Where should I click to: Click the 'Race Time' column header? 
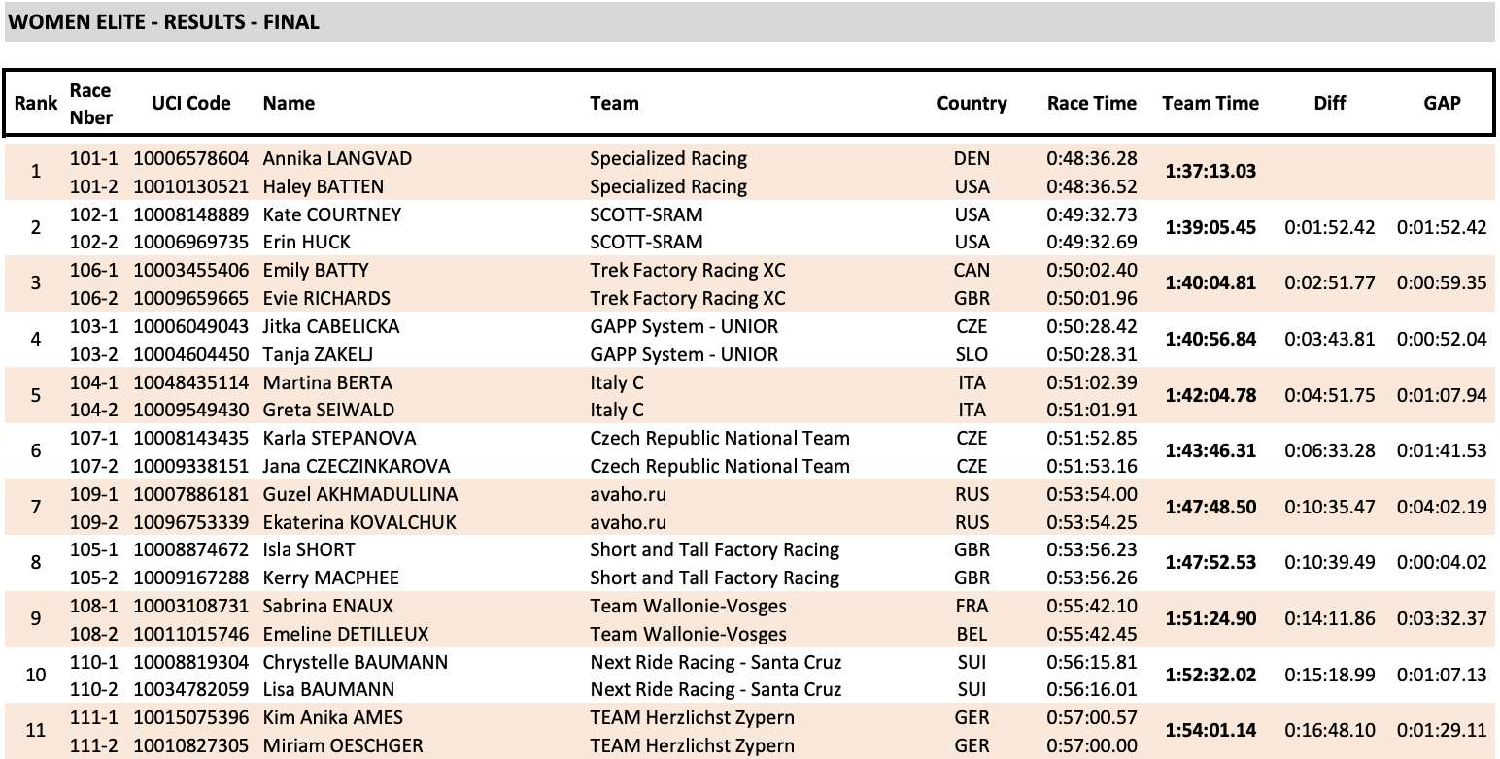click(1092, 103)
